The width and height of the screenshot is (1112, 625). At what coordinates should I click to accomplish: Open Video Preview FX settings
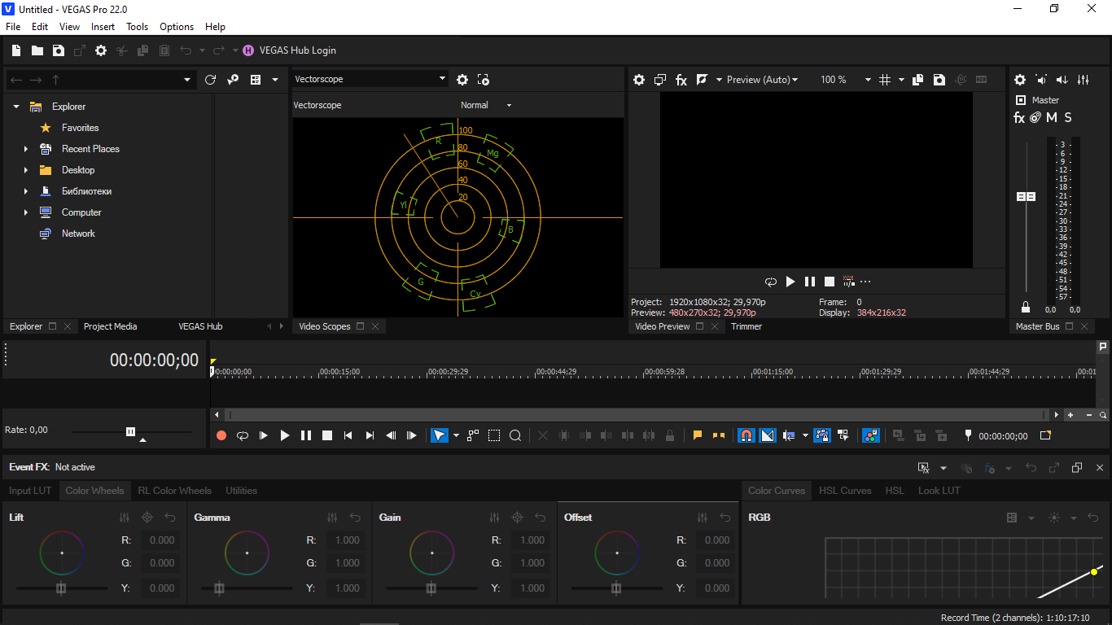681,80
